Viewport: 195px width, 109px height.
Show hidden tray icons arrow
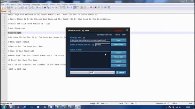(x=166, y=107)
